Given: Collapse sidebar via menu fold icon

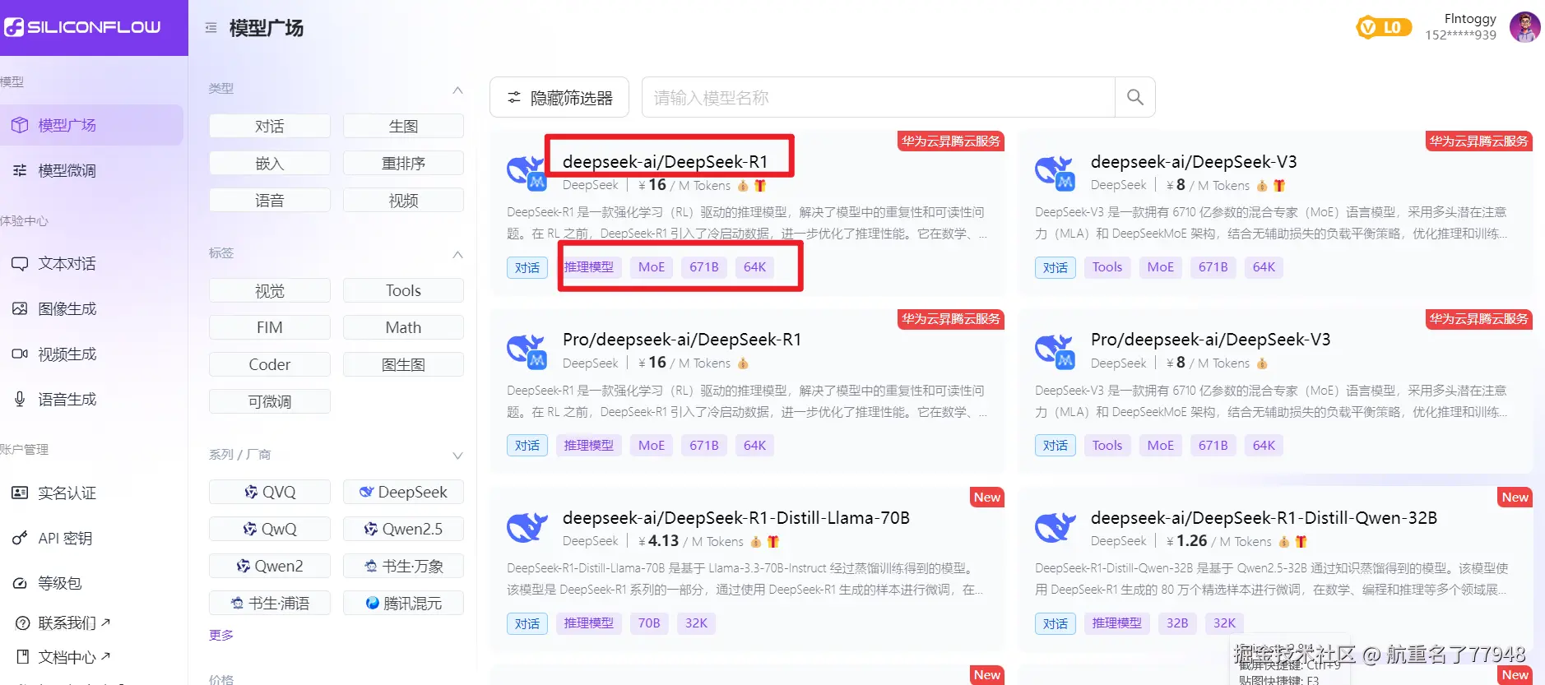Looking at the screenshot, I should (x=211, y=28).
